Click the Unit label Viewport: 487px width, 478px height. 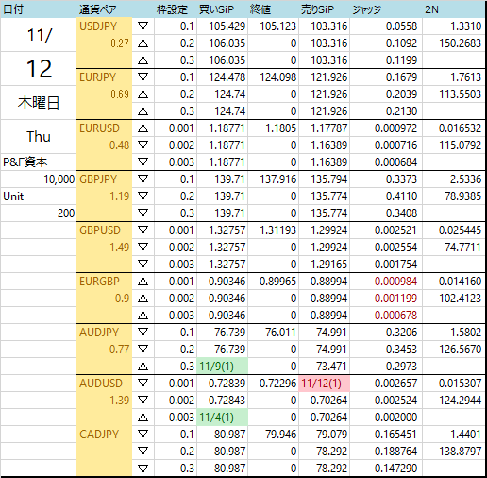coord(13,196)
